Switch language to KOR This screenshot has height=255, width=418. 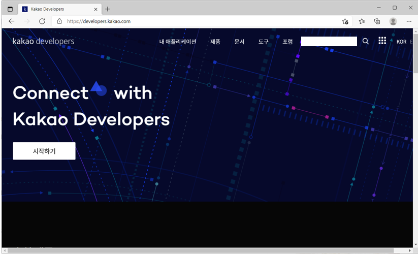tap(401, 42)
